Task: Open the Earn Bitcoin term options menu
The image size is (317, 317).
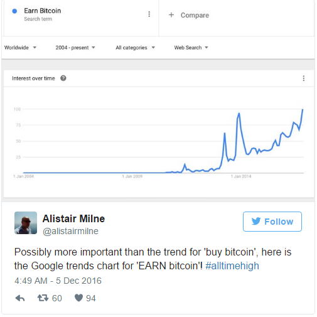Action: click(x=149, y=14)
